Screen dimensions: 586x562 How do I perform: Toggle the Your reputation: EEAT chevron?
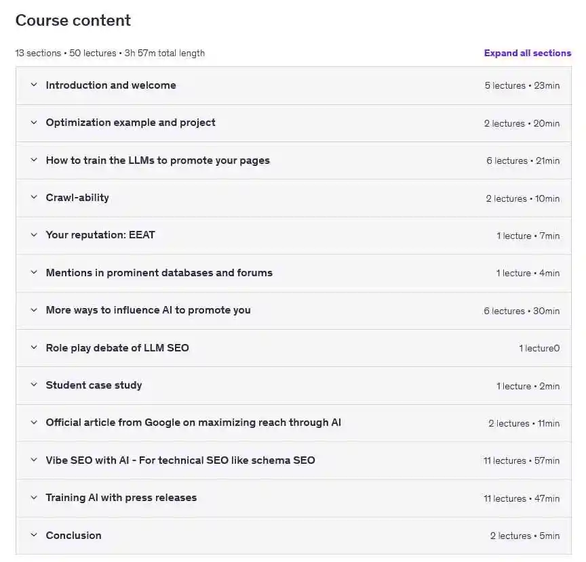coord(34,235)
